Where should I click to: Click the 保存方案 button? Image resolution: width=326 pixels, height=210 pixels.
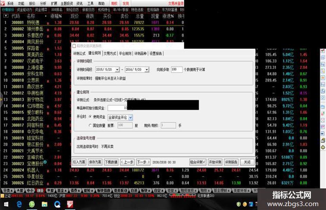click(95, 162)
